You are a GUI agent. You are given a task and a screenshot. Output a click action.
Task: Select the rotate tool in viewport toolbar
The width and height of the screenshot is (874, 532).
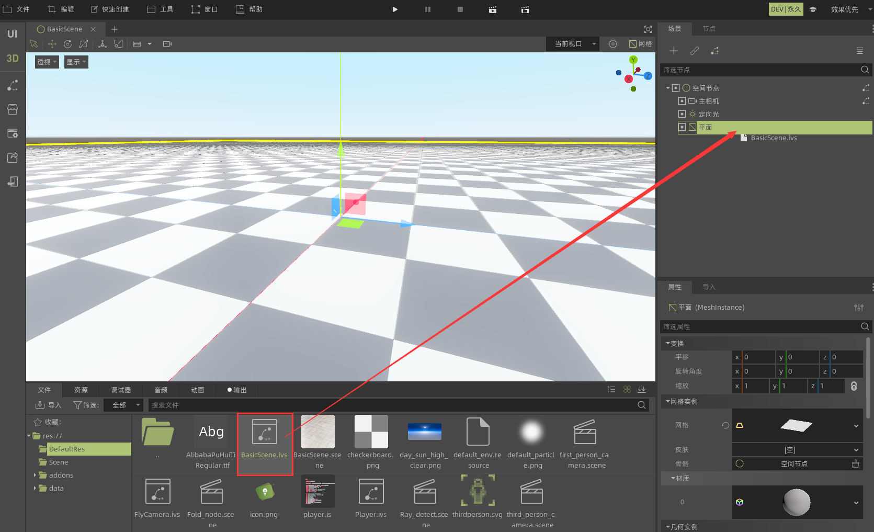pos(67,44)
